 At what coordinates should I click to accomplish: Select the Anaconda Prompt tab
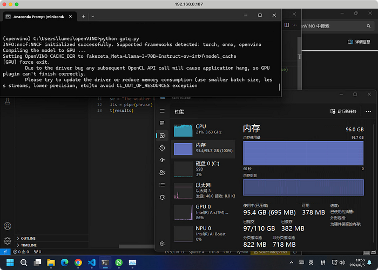pyautogui.click(x=38, y=17)
